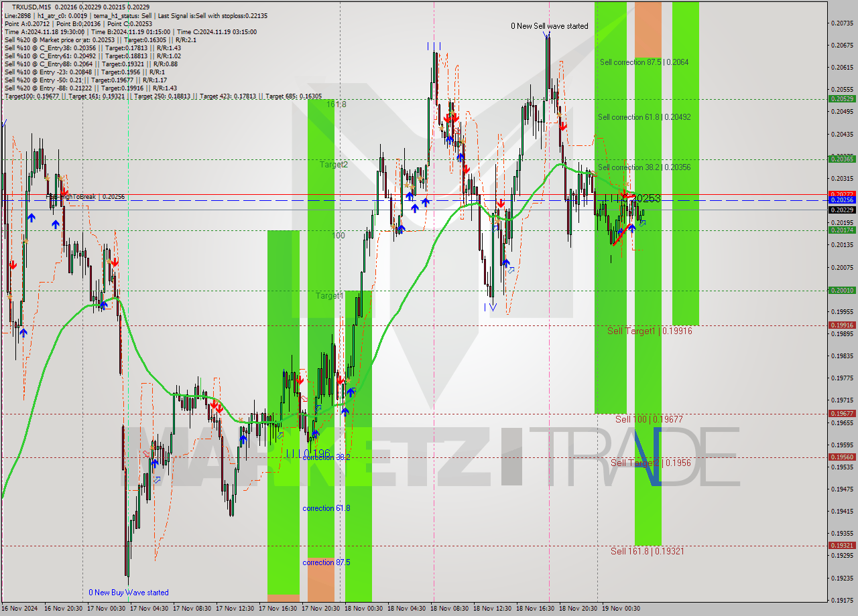858x616 pixels.
Task: Click 'Sell %20 @ Entry -50: 0.21' info line
Action: [85, 80]
